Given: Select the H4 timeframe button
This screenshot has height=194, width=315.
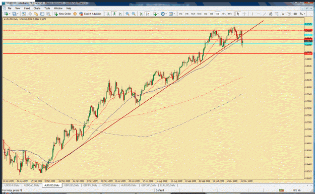Looking at the screenshot, I should click(211, 14).
